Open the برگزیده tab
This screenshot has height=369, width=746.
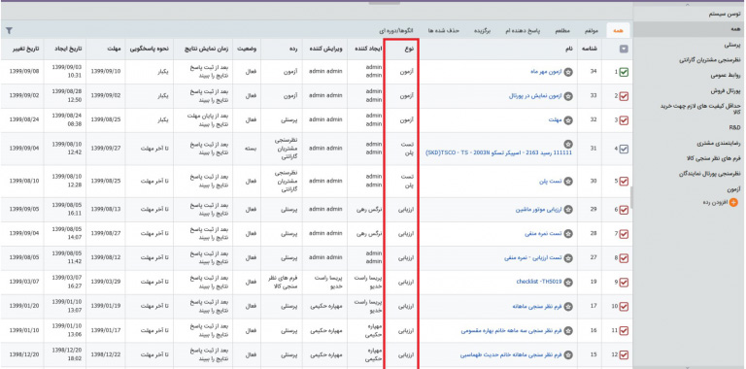483,30
